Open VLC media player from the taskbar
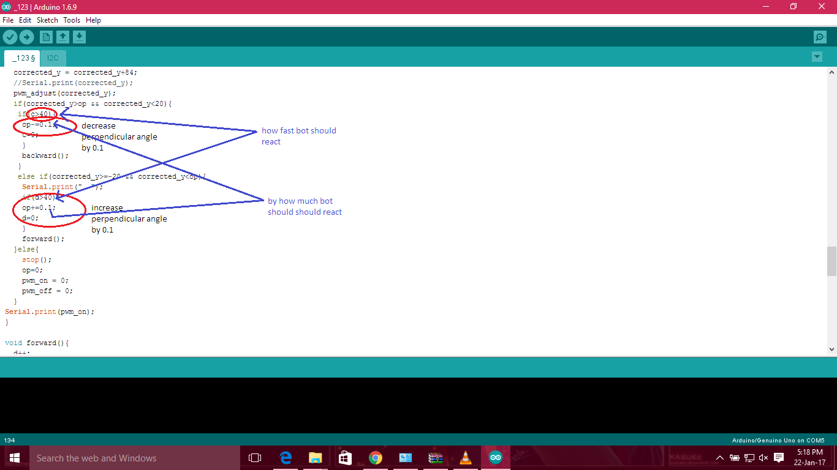The image size is (837, 470). pyautogui.click(x=466, y=458)
